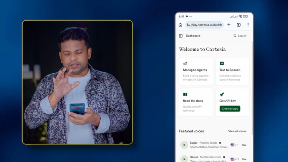Use the Skylar voice
This screenshot has width=288, height=162.
[x=244, y=145]
